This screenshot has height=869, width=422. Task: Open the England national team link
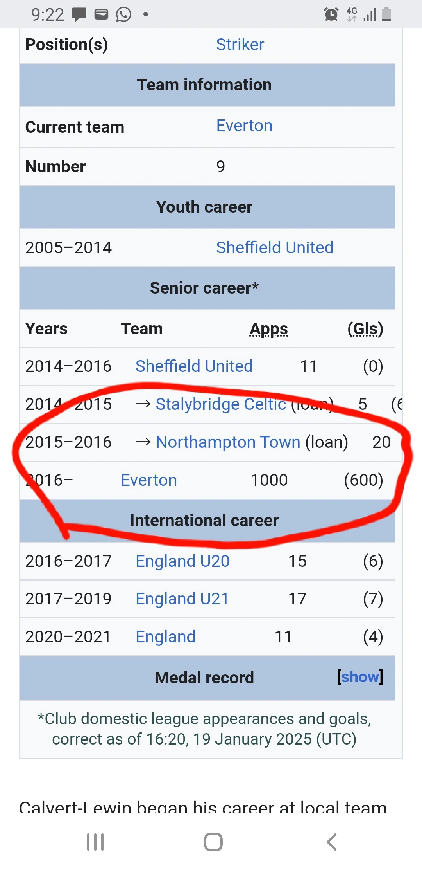tap(165, 636)
